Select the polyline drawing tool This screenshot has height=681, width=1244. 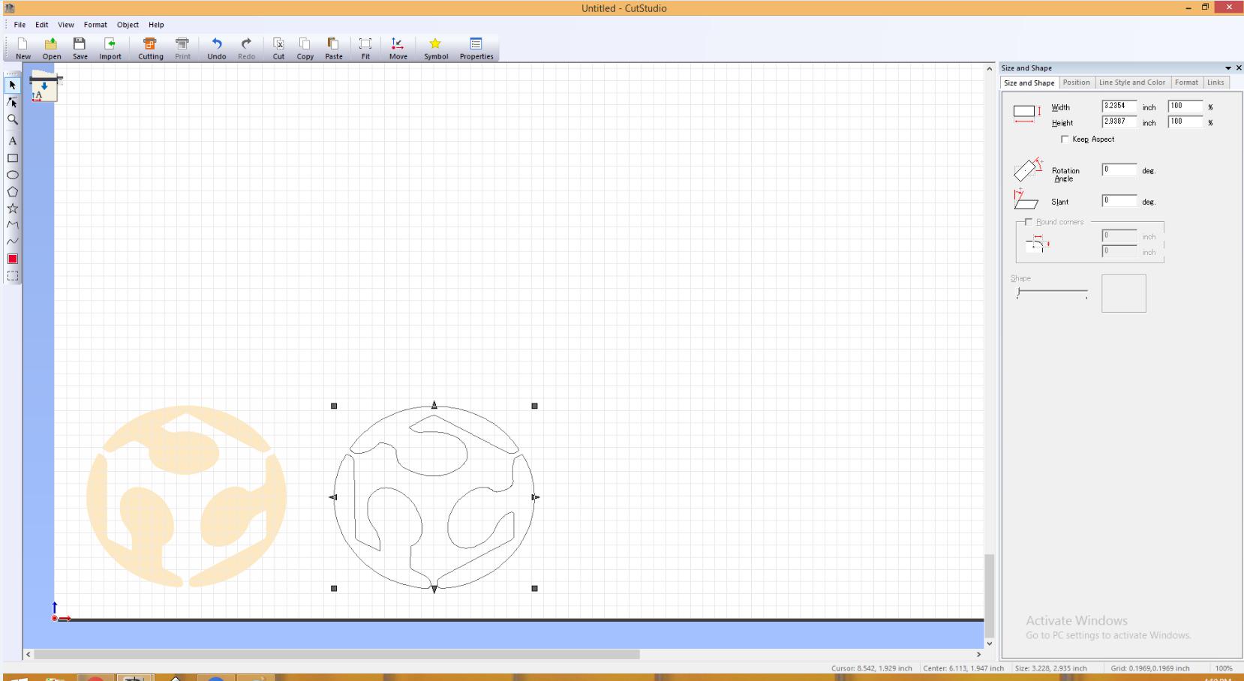13,225
